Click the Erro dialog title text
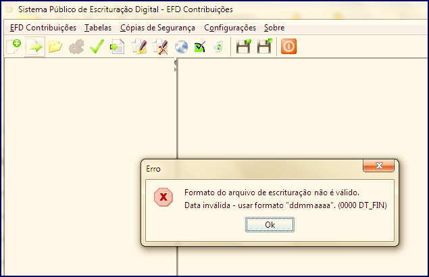Screen dimensions: 429x277 click(153, 169)
